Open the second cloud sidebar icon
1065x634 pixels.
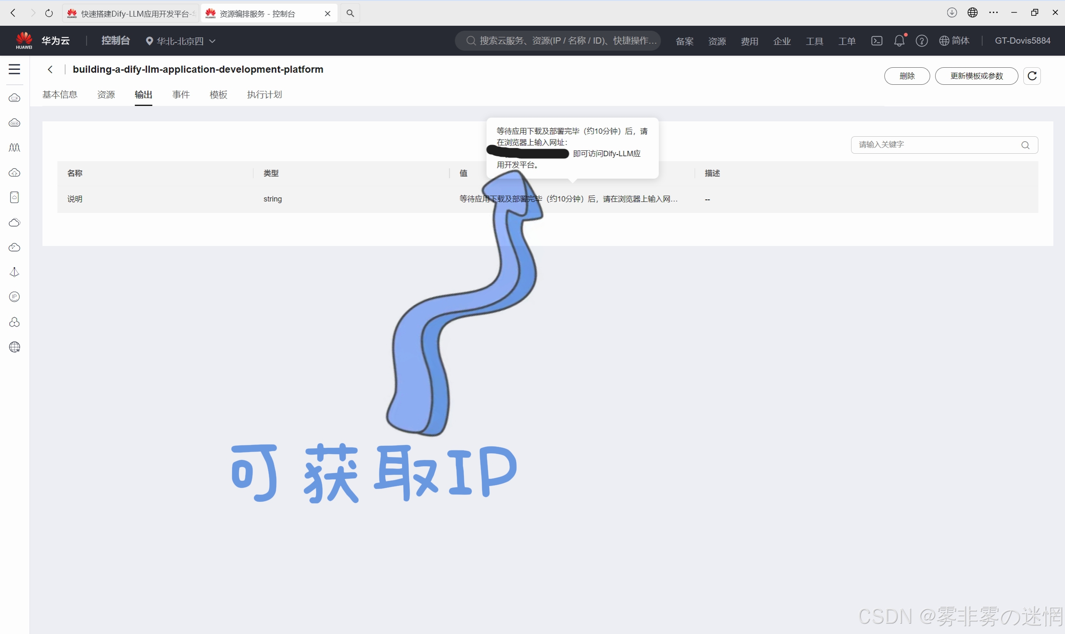pos(15,123)
